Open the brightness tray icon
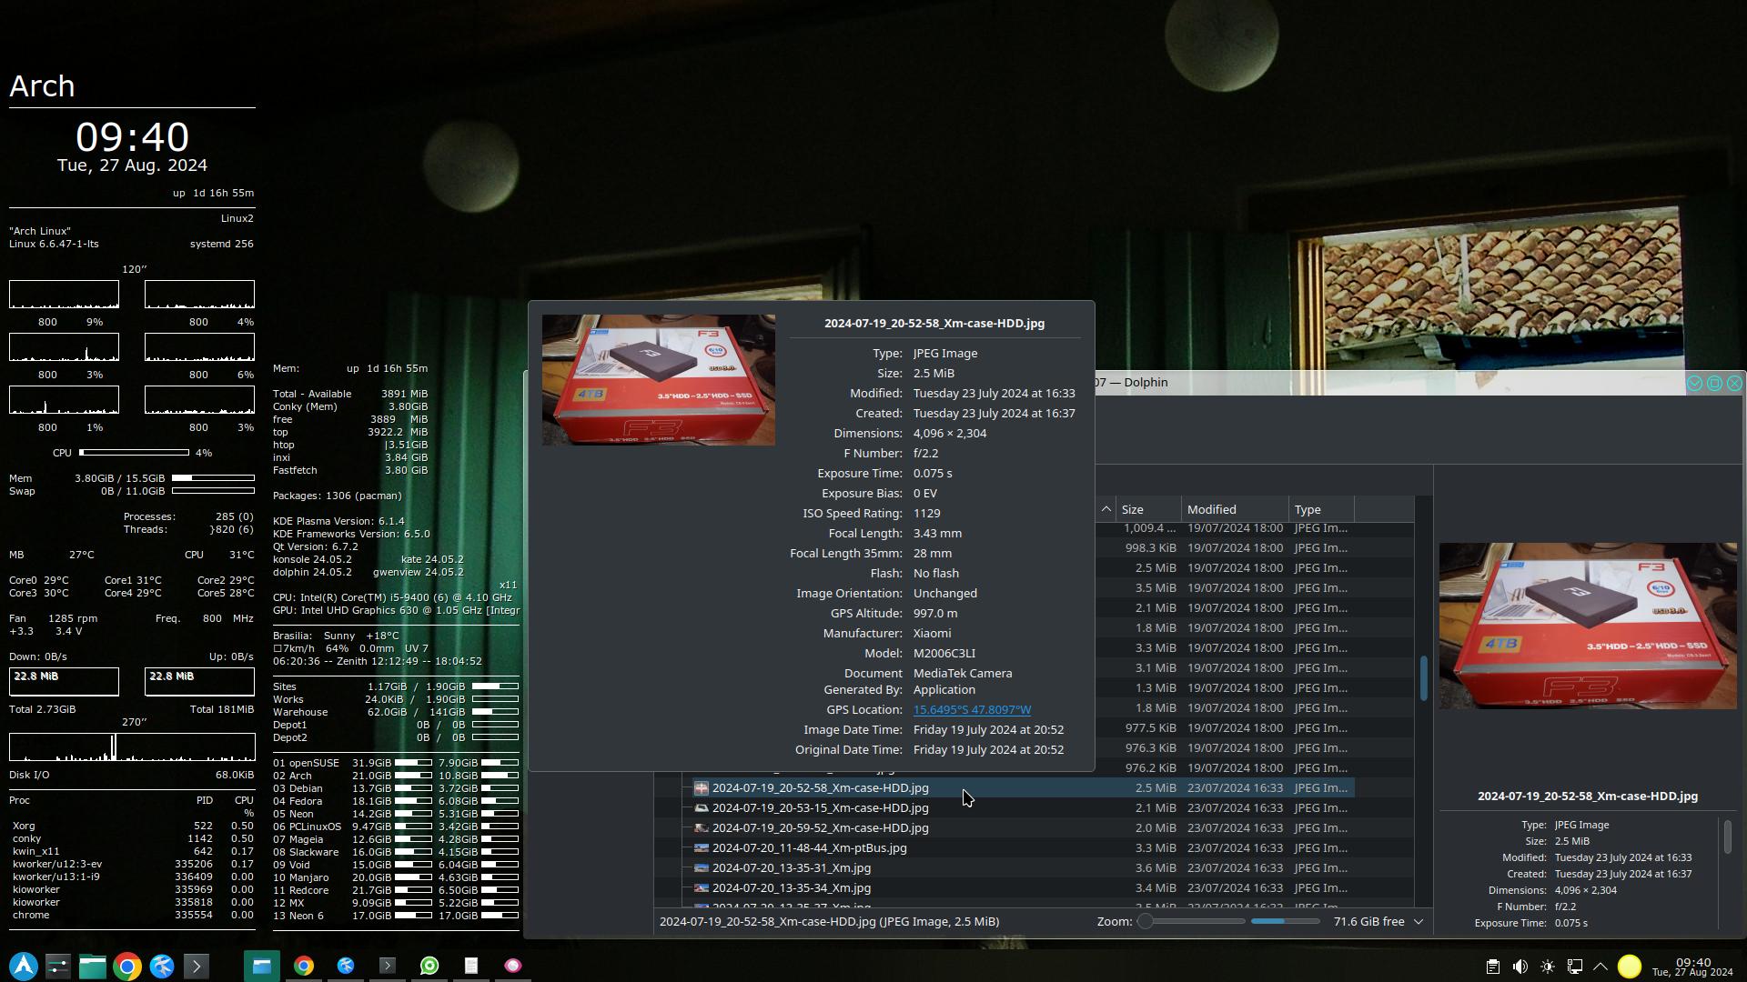 pos(1547,967)
